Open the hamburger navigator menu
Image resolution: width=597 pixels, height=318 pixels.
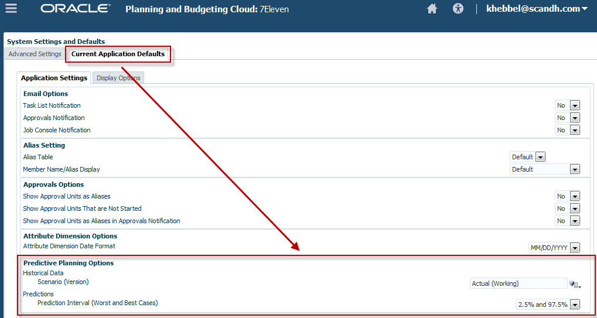click(11, 8)
